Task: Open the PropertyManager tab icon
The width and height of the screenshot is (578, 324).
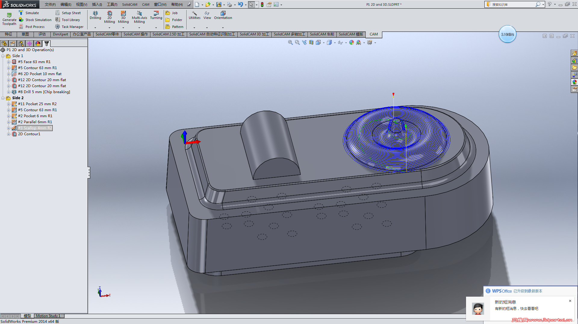Action: pyautogui.click(x=13, y=44)
